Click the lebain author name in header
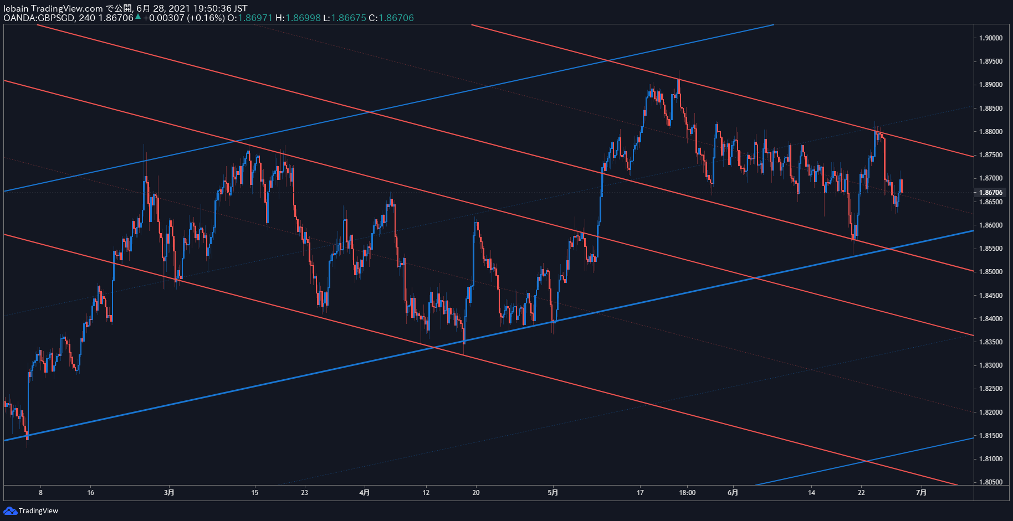The height and width of the screenshot is (521, 1013). click(16, 8)
